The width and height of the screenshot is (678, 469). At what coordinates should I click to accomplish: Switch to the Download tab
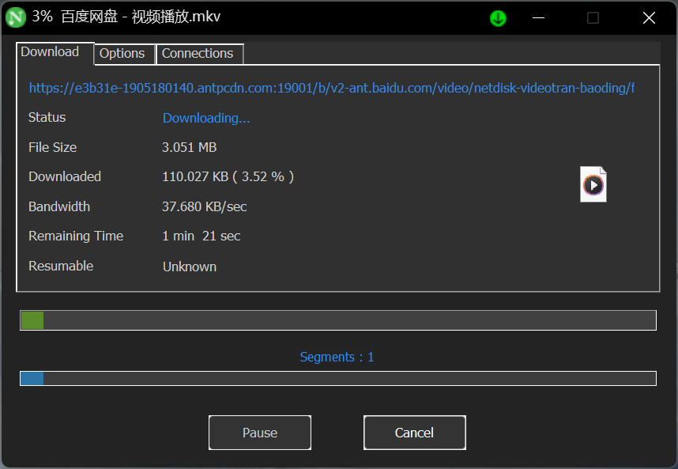[x=51, y=52]
